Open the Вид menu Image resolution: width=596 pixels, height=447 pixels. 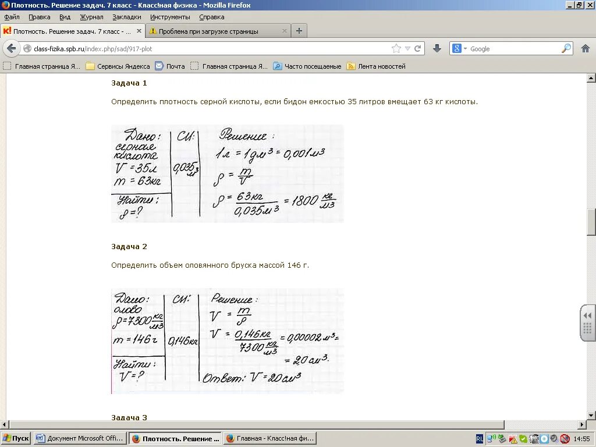[x=65, y=17]
